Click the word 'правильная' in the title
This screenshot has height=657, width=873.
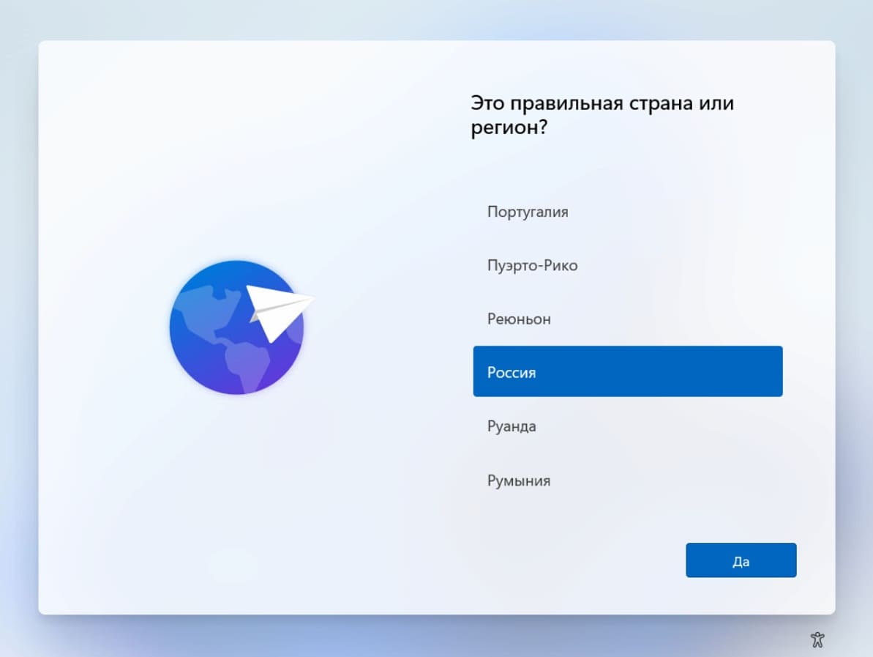566,103
